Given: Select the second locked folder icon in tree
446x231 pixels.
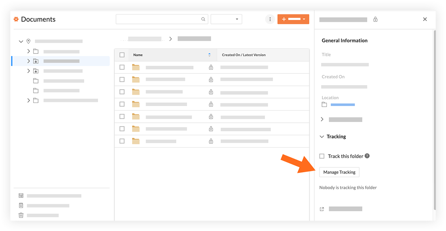Looking at the screenshot, I should (36, 71).
